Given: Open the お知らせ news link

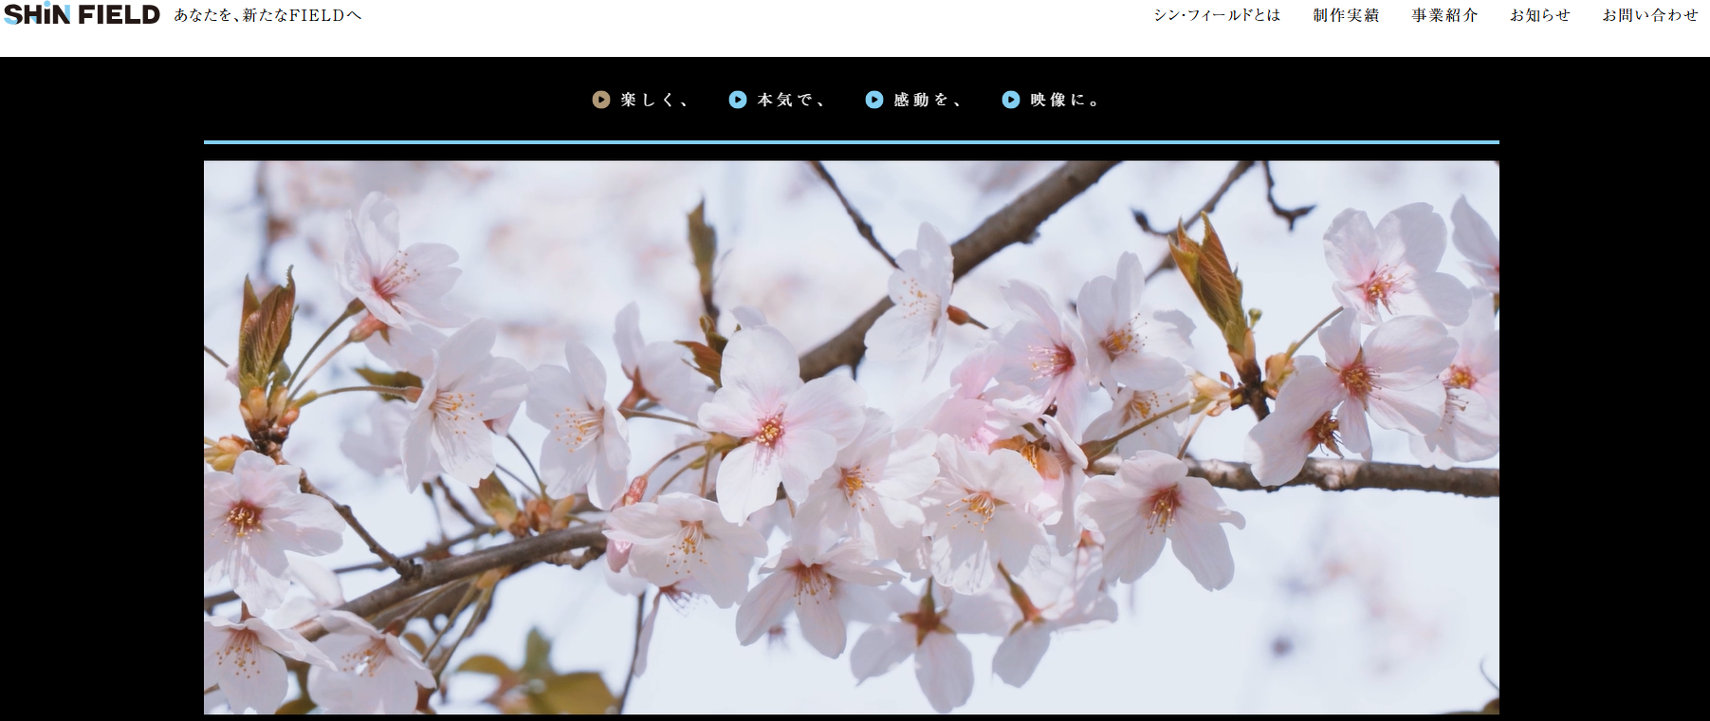Looking at the screenshot, I should pyautogui.click(x=1540, y=15).
